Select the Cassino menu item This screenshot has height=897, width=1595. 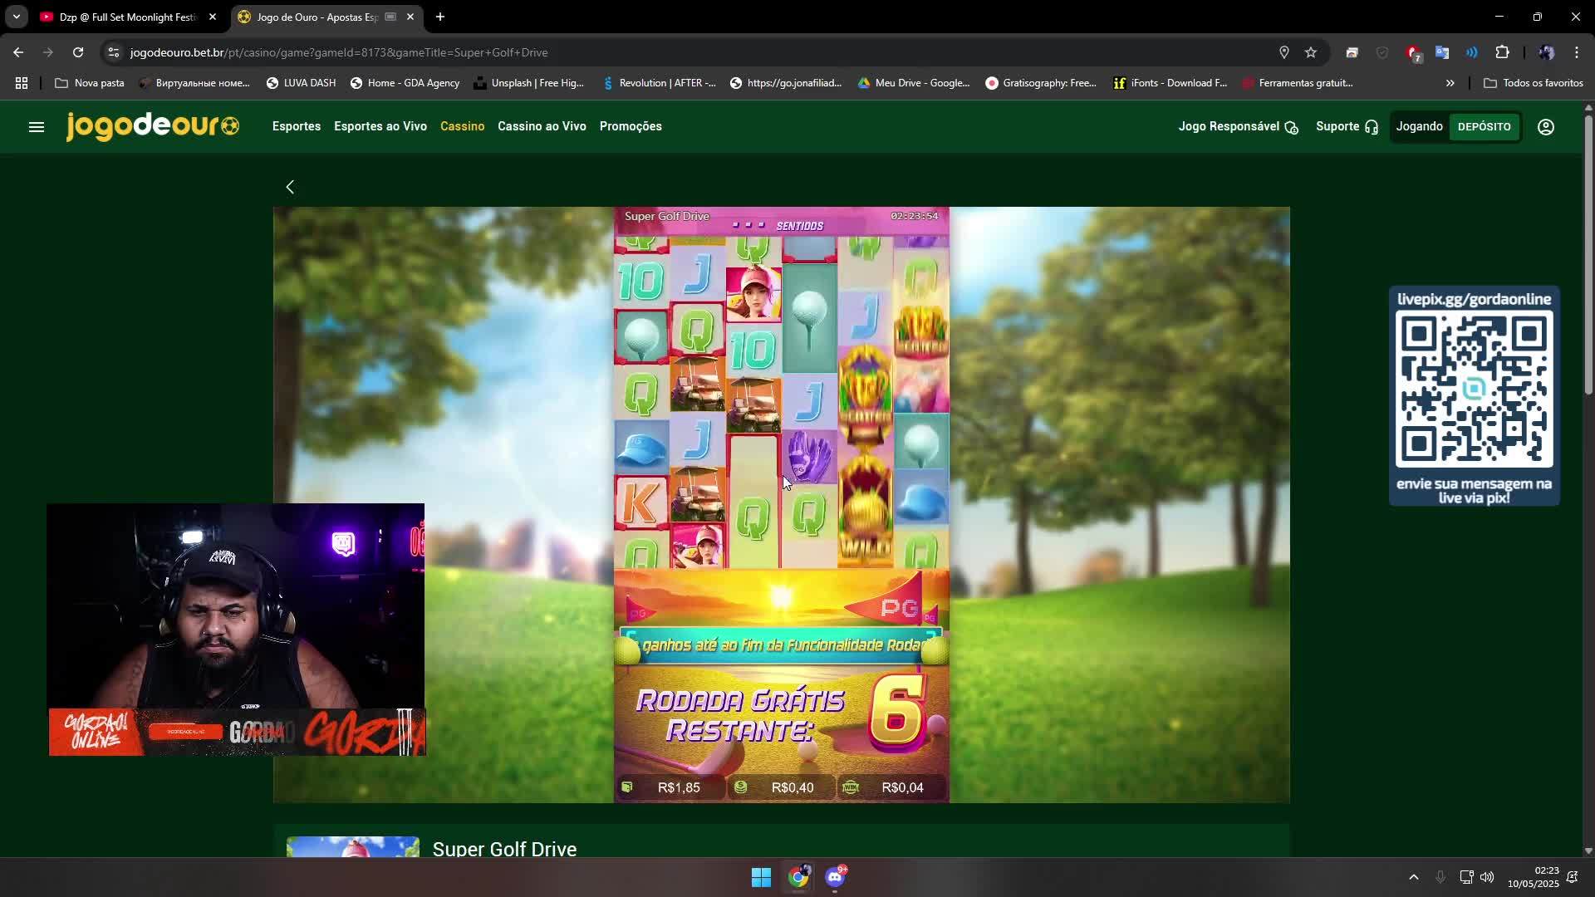pyautogui.click(x=462, y=126)
